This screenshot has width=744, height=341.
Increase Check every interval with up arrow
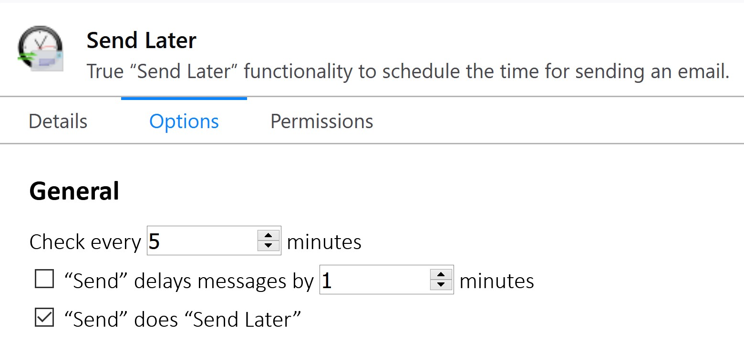[269, 235]
